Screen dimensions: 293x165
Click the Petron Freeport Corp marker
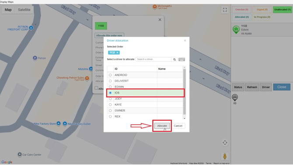(x=31, y=28)
